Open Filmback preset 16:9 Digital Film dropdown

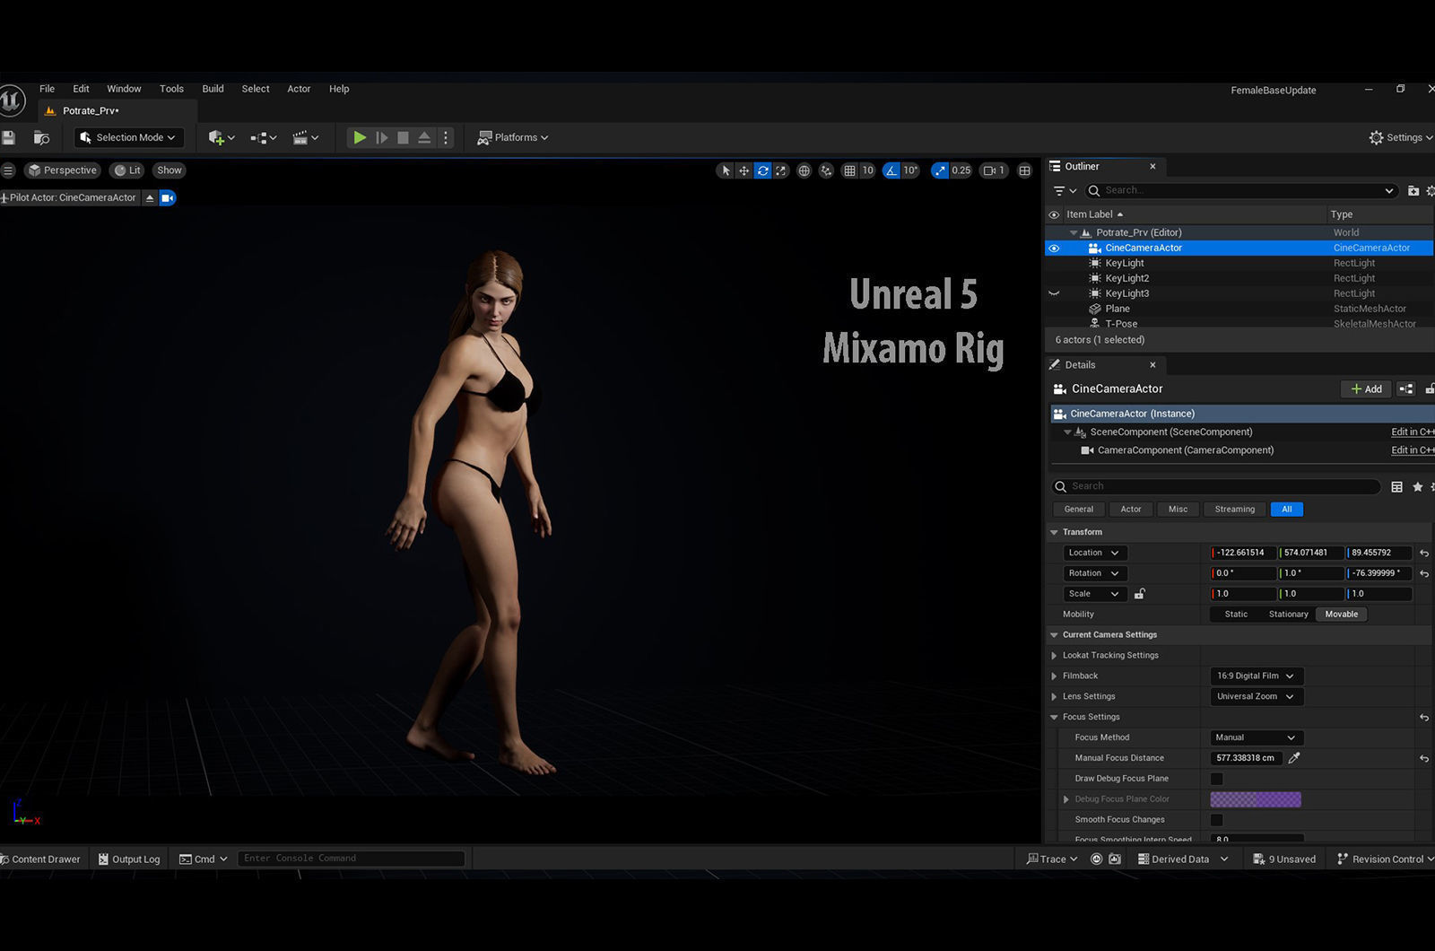(1257, 676)
